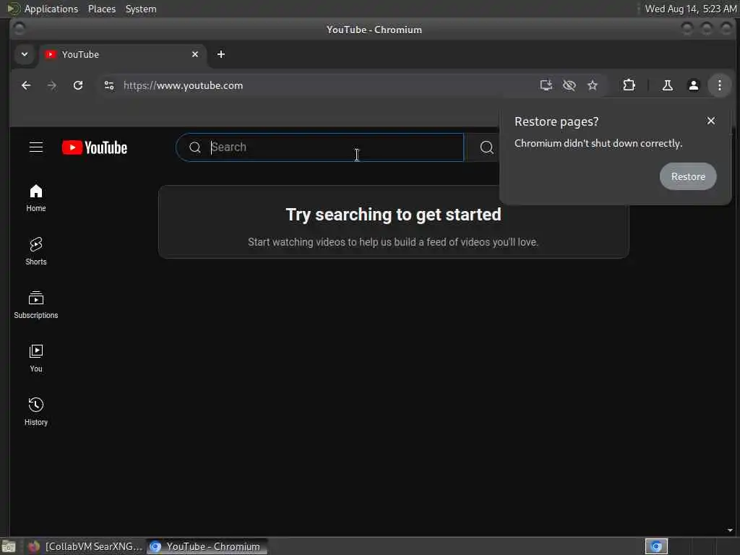
Task: Open Subscriptions in YouTube sidebar
Action: (x=36, y=305)
